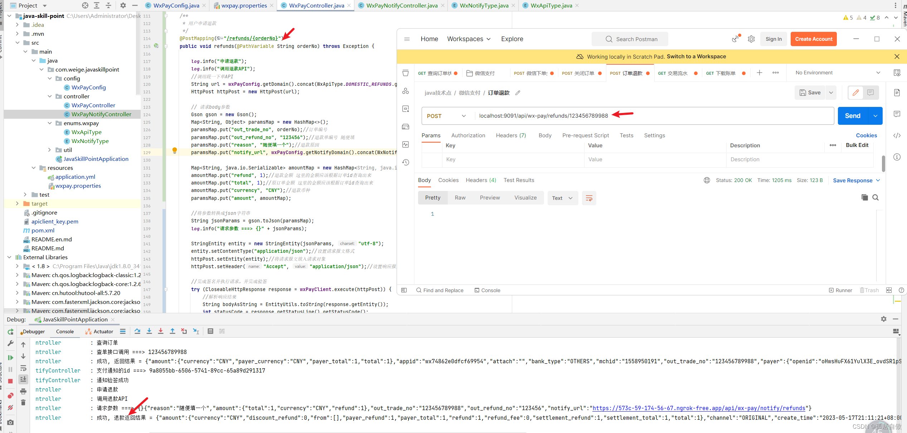The image size is (907, 433).
Task: Click Create Account button
Action: 814,39
